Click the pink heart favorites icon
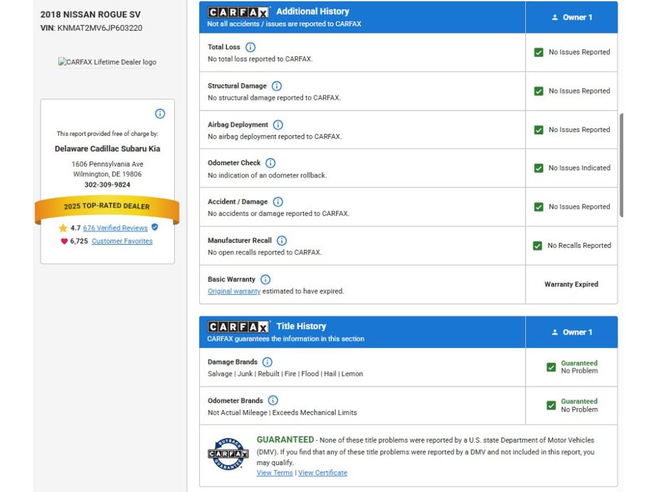This screenshot has width=656, height=492. 64,241
